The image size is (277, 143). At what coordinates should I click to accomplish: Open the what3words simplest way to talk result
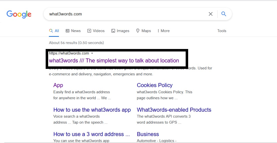pyautogui.click(x=114, y=61)
